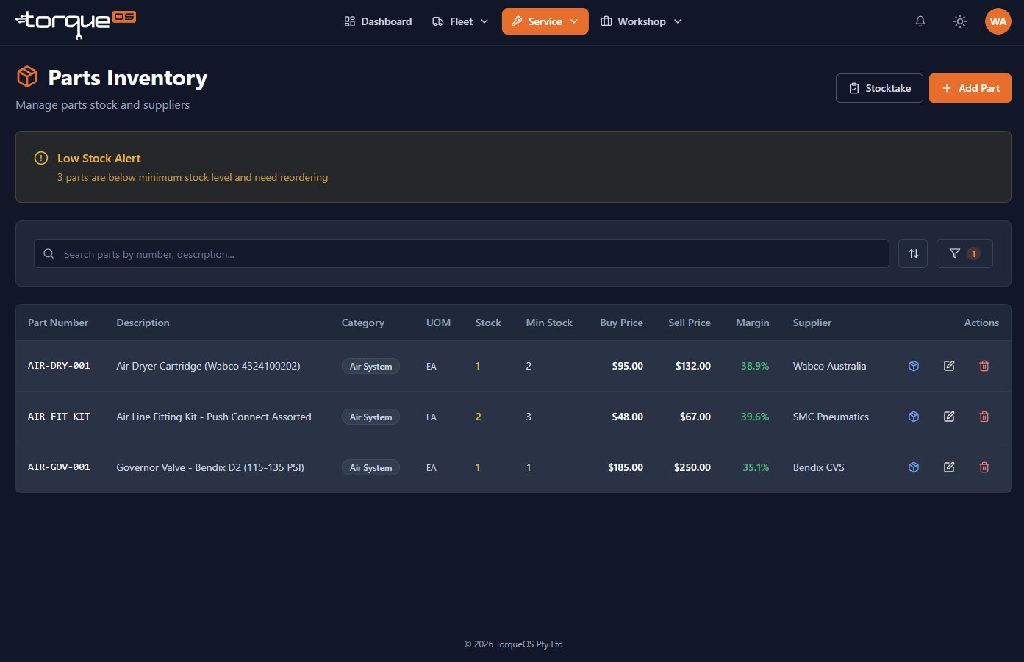1024x662 pixels.
Task: Adjust stock icon for AIR-GOV-001
Action: (914, 467)
